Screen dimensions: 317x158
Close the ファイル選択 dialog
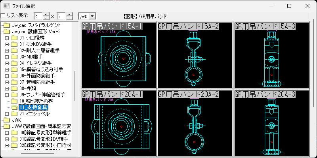pyautogui.click(x=307, y=6)
